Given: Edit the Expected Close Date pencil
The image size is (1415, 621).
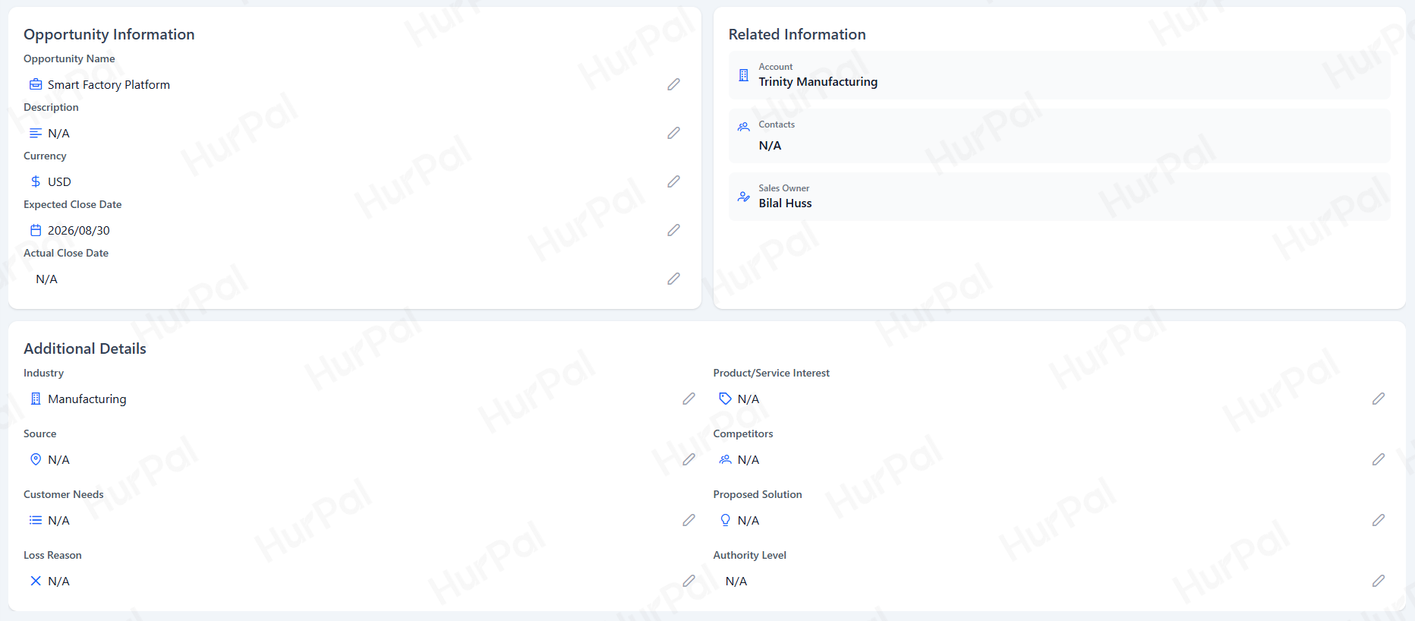Looking at the screenshot, I should click(673, 230).
